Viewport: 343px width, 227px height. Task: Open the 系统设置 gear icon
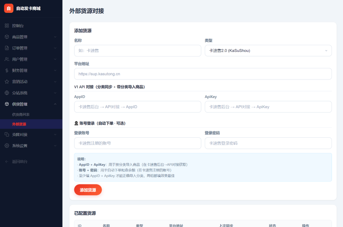click(x=6, y=146)
